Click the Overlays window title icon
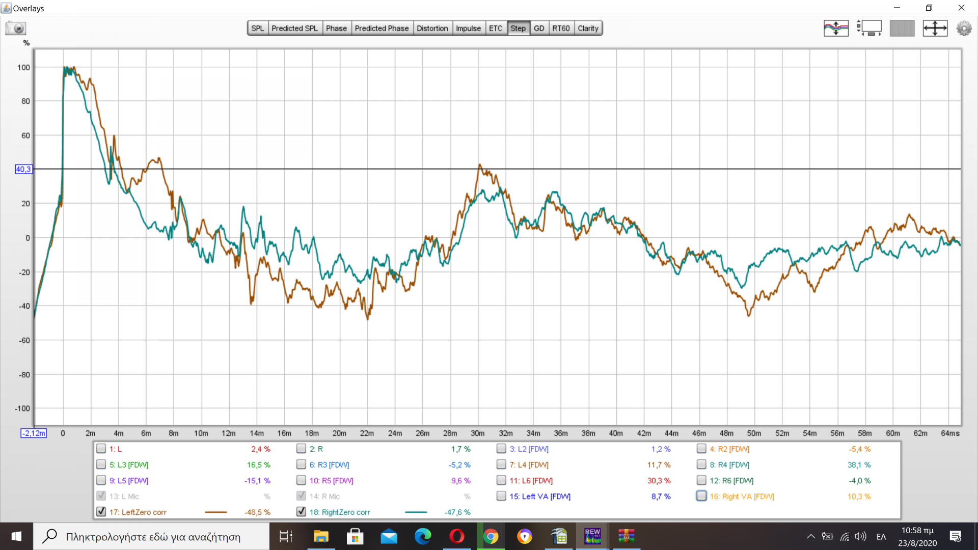 tap(6, 8)
